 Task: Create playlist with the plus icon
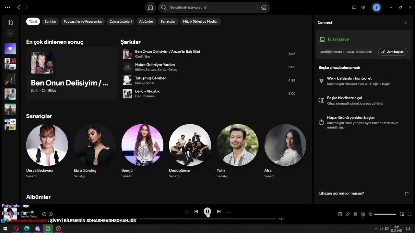tap(10, 33)
